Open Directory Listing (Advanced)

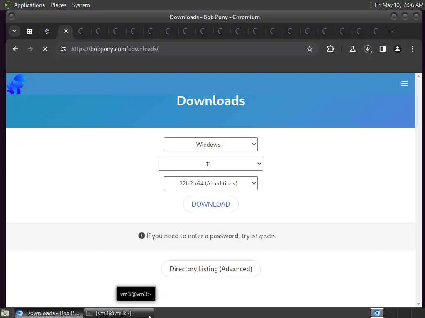[x=210, y=269]
